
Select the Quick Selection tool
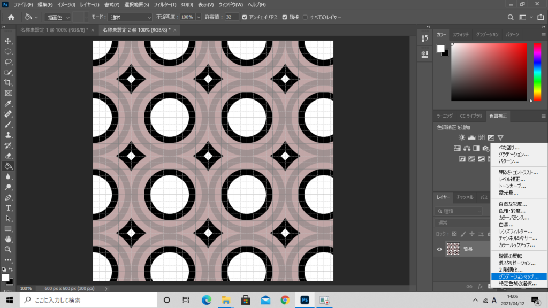[x=8, y=72]
